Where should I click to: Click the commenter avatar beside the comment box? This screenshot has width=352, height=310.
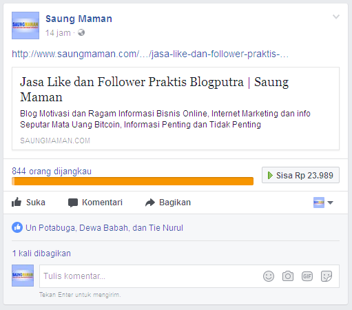click(x=23, y=276)
